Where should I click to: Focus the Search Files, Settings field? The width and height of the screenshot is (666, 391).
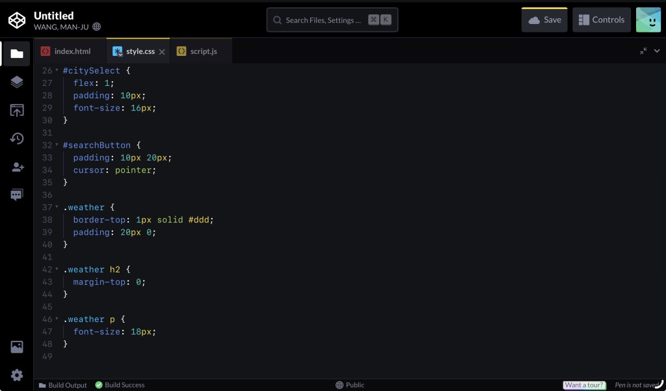click(332, 20)
